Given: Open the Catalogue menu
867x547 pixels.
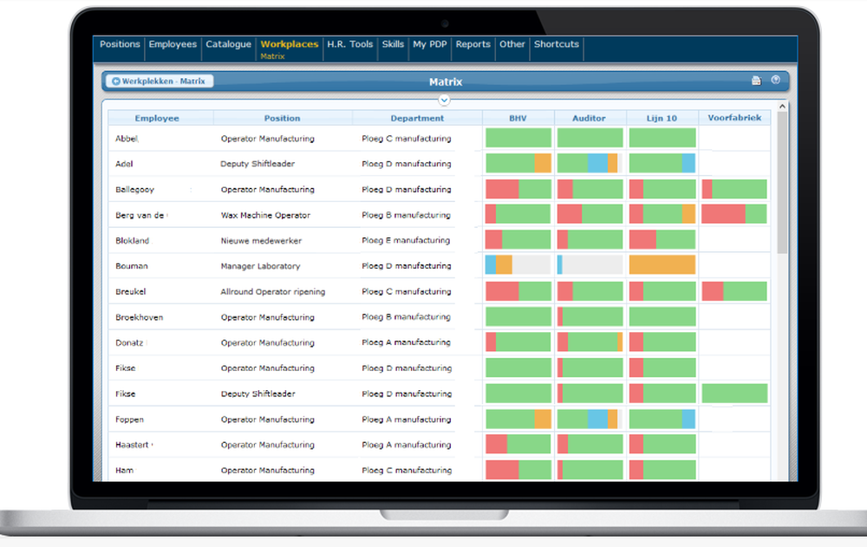Looking at the screenshot, I should (x=228, y=44).
